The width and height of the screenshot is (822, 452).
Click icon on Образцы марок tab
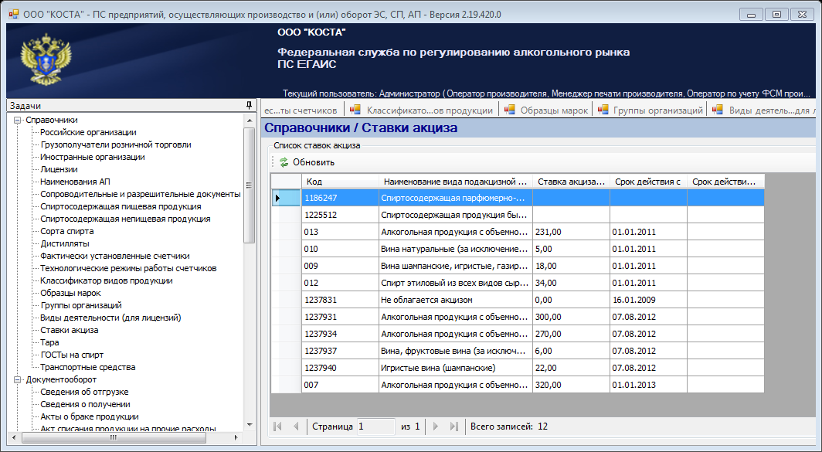click(510, 110)
